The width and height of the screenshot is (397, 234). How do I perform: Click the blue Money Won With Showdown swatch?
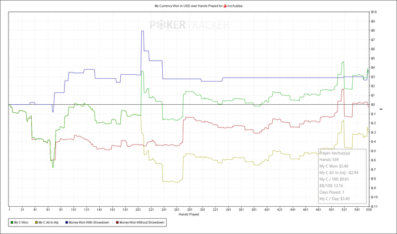point(67,223)
